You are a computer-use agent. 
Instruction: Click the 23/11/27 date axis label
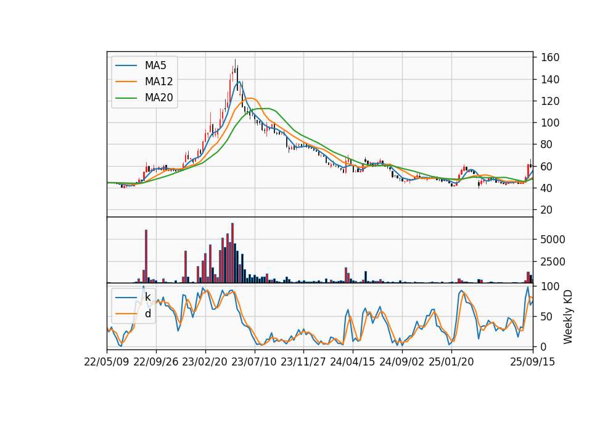click(303, 362)
